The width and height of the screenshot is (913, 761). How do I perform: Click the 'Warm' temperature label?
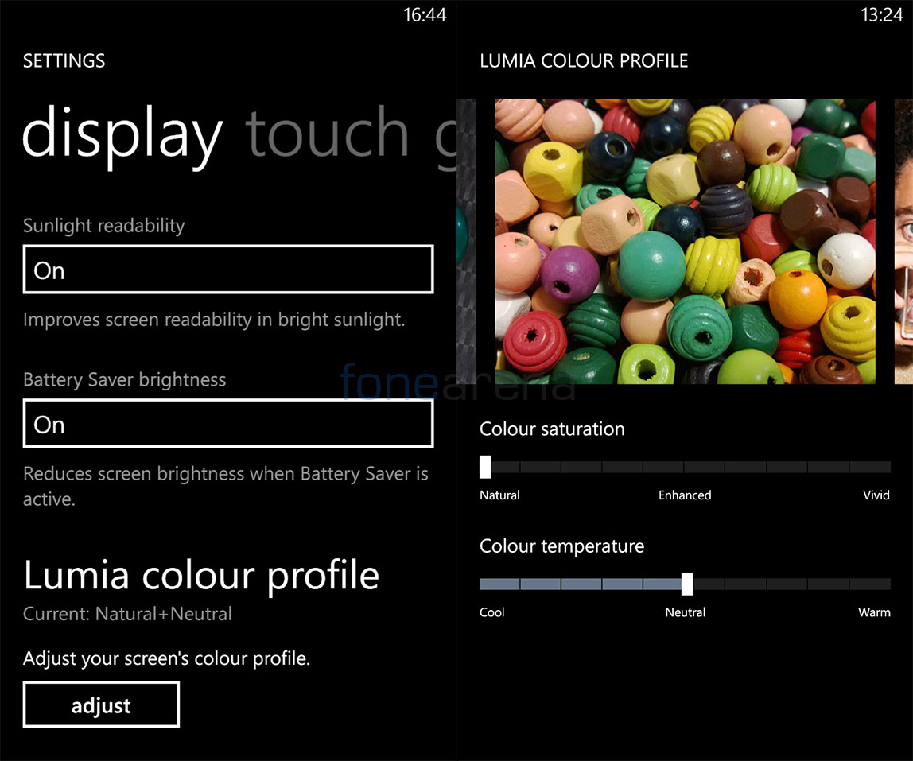pyautogui.click(x=874, y=612)
